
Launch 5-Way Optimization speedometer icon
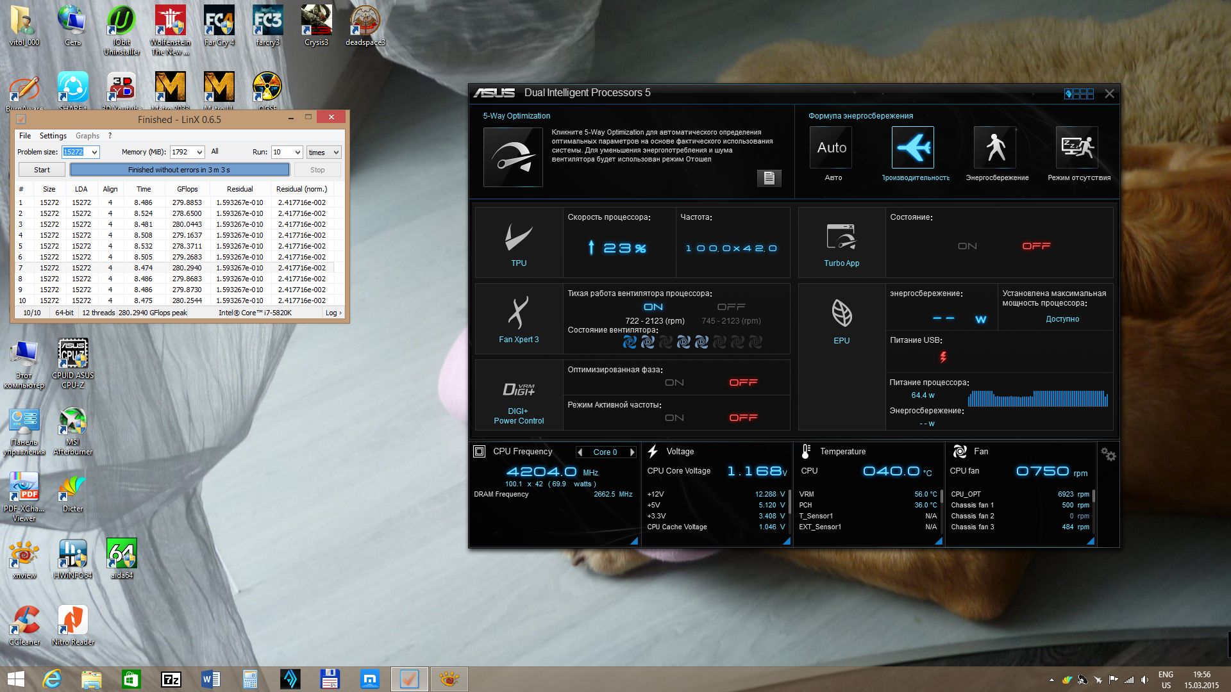513,157
